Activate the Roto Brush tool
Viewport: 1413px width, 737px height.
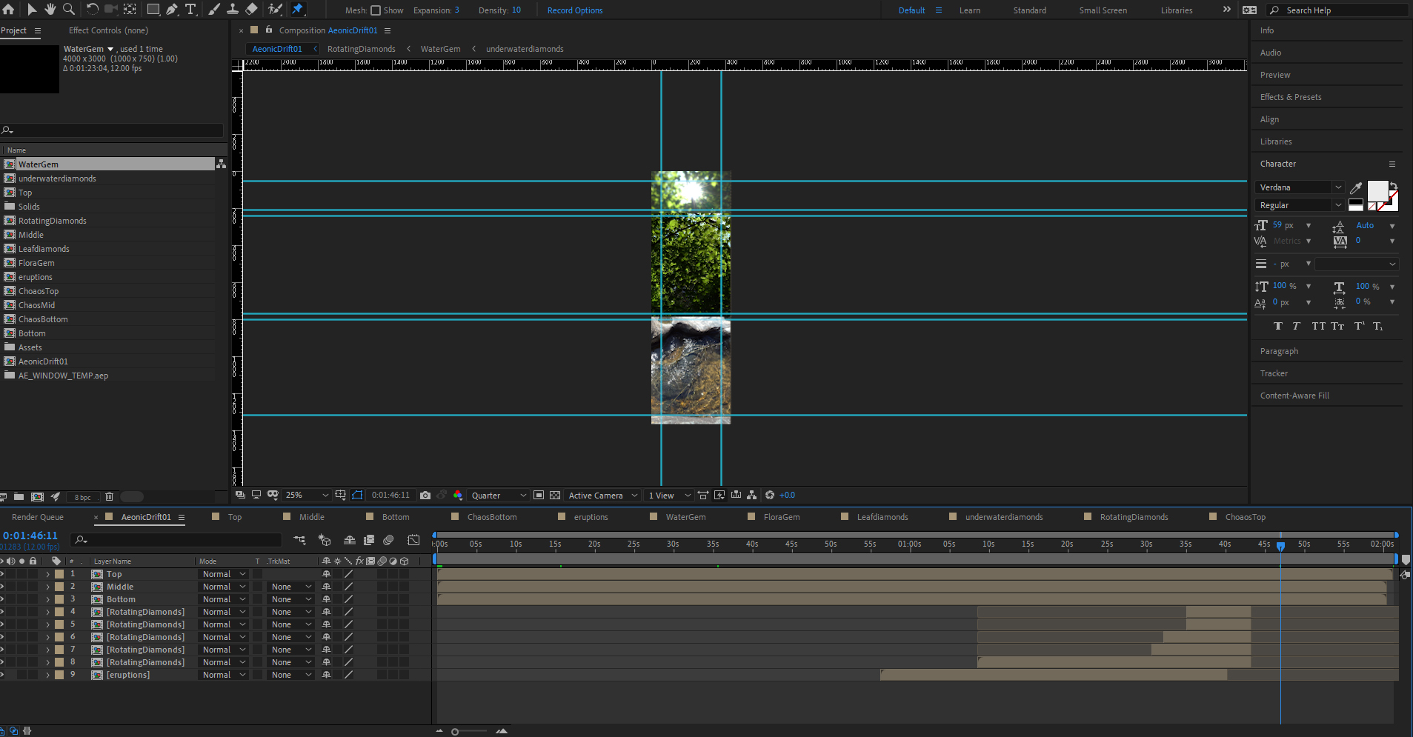[275, 9]
